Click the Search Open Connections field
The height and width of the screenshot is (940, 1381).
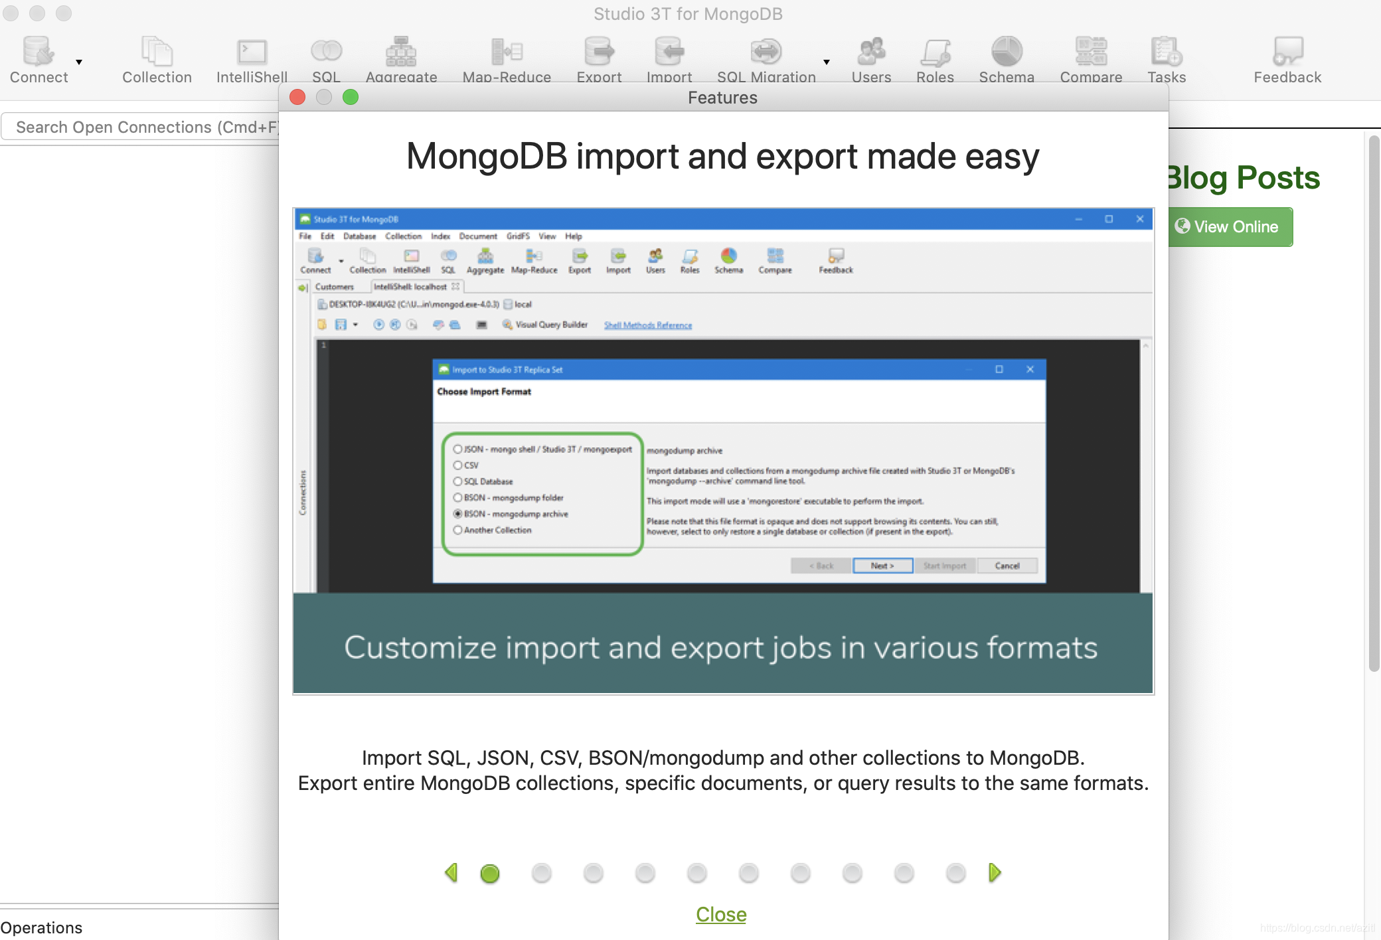coord(147,126)
